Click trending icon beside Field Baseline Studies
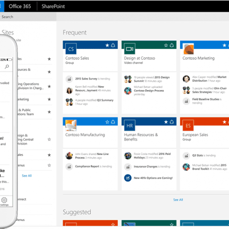This screenshot has width=229, height=229. (186, 101)
